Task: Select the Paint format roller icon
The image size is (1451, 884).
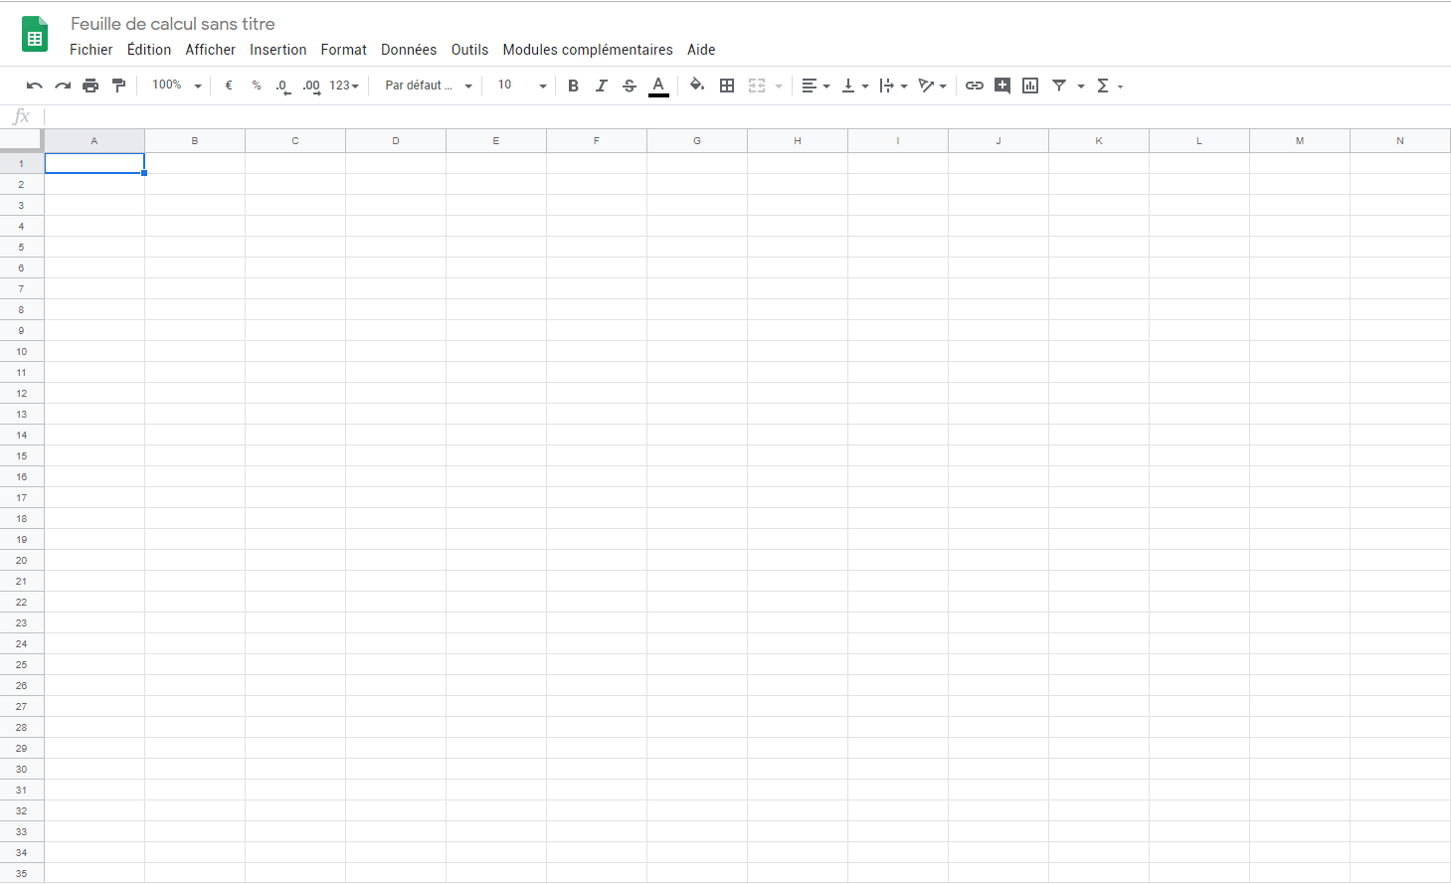Action: pos(119,86)
